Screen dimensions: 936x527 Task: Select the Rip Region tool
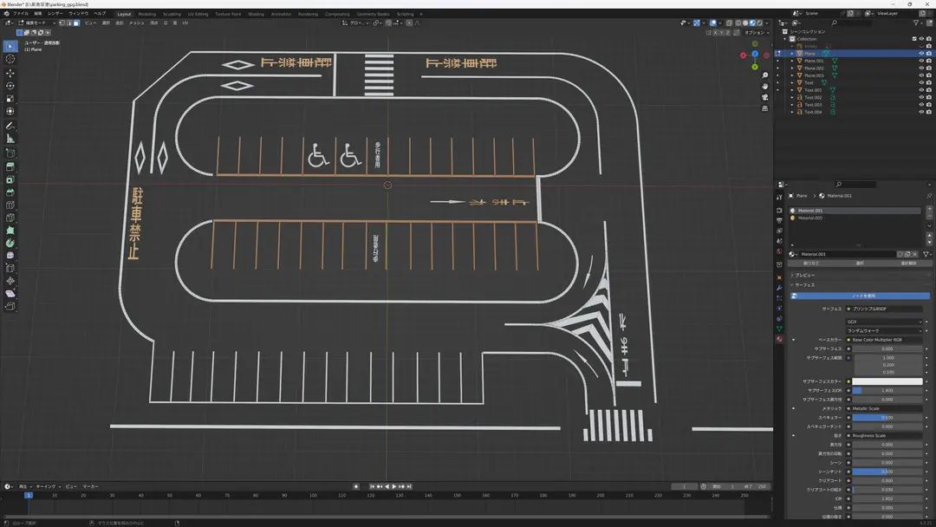tap(10, 306)
